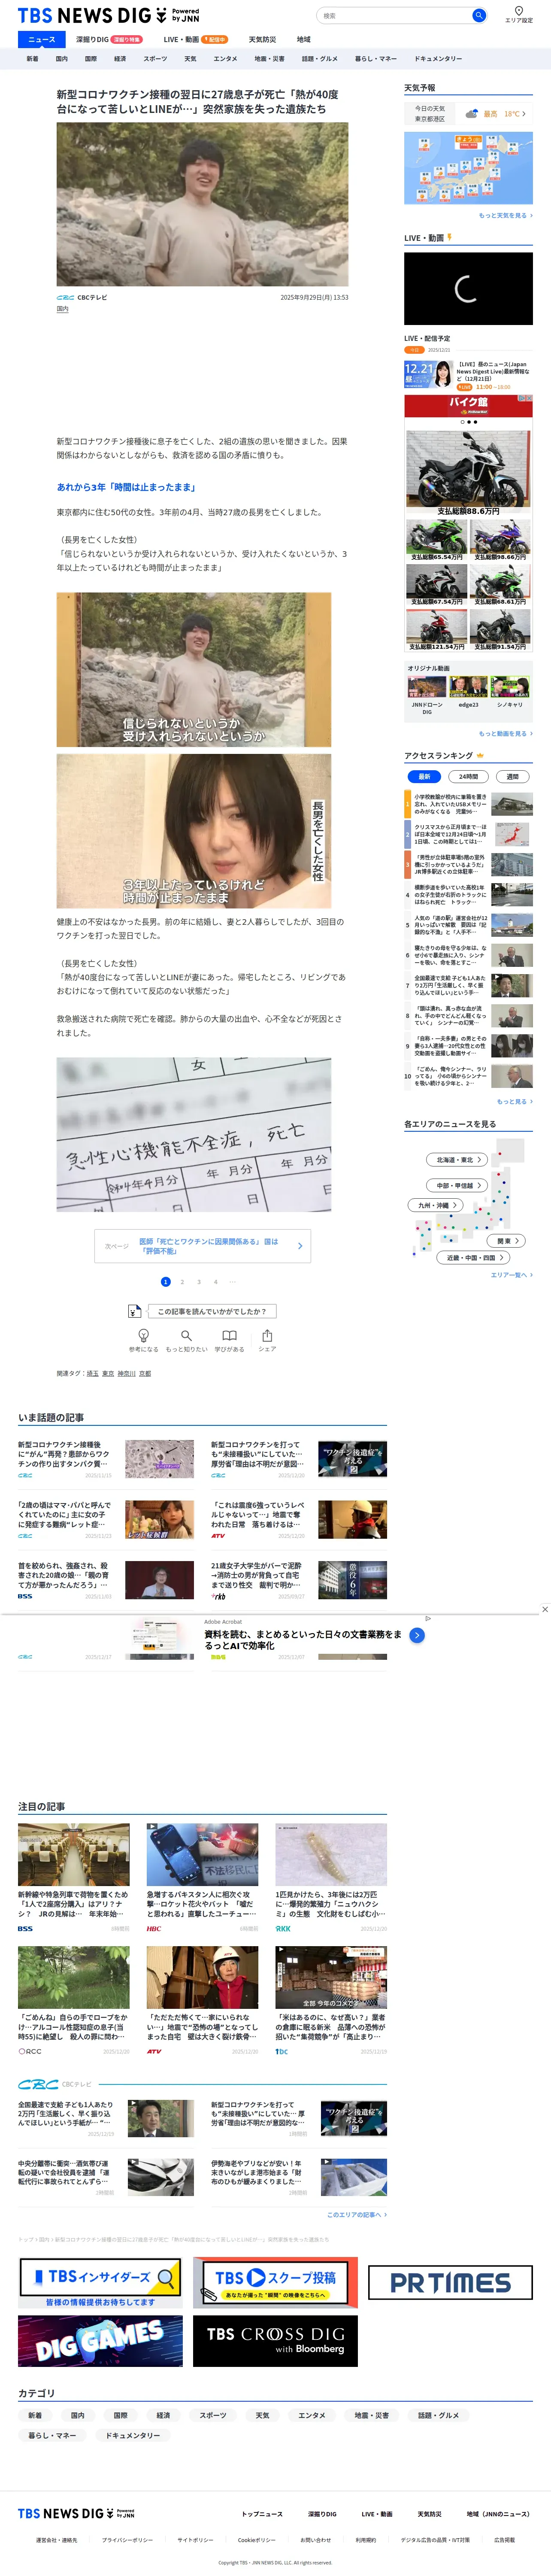Click the もっと天気を見る link
The image size is (551, 2576).
pyautogui.click(x=505, y=215)
